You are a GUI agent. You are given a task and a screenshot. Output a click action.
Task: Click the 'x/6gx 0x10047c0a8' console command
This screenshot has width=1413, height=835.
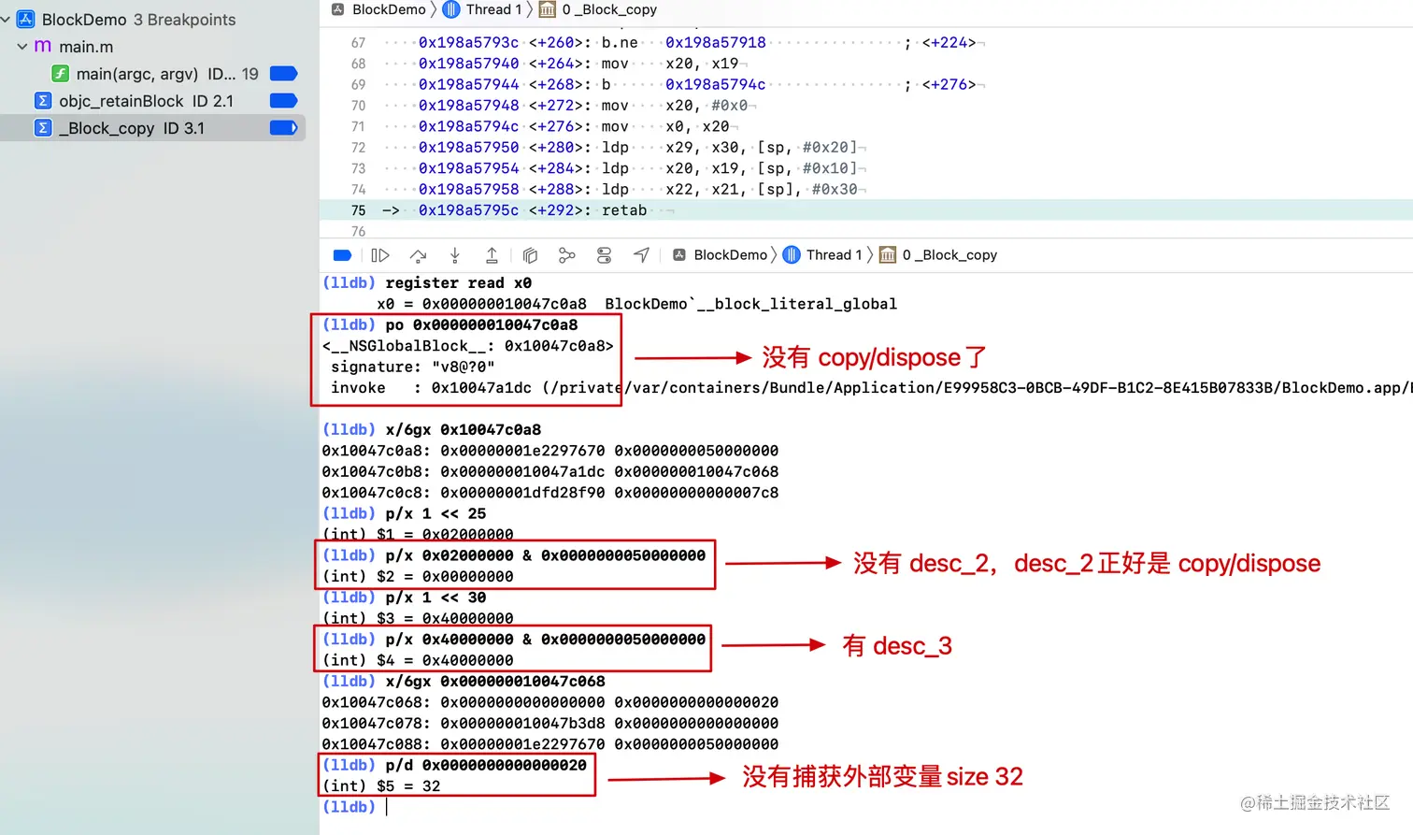(463, 430)
